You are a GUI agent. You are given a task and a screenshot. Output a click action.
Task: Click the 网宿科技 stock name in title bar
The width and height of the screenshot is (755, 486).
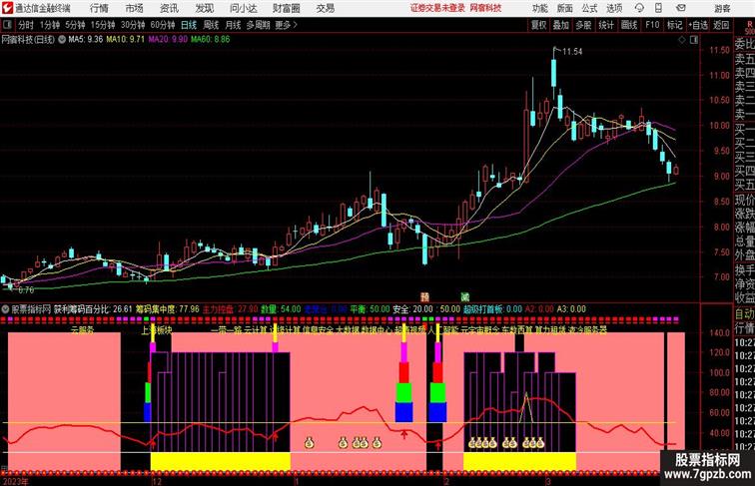pyautogui.click(x=485, y=8)
